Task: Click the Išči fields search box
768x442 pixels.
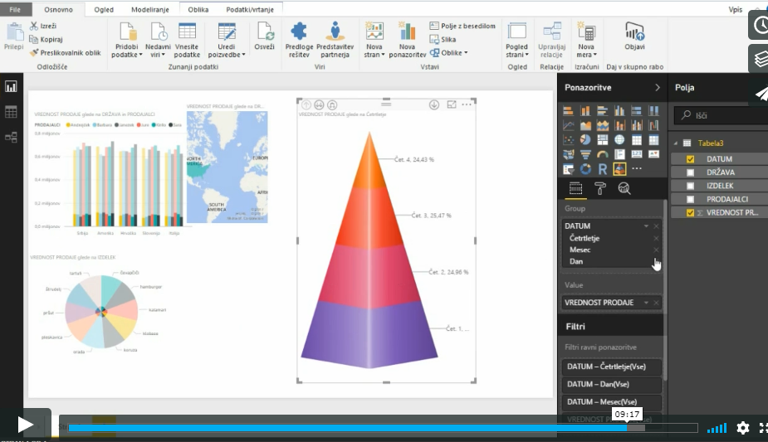Action: 722,115
